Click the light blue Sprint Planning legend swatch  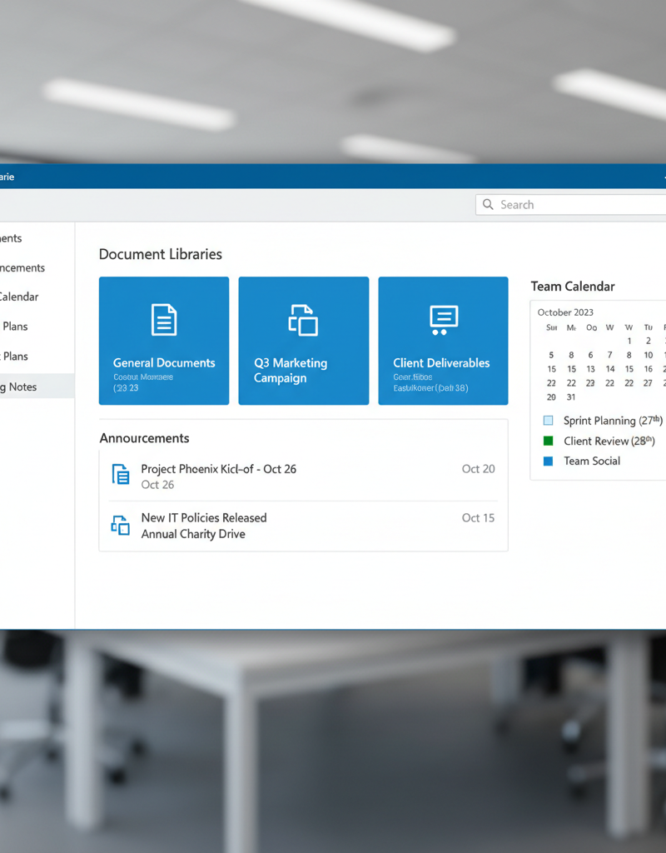(549, 421)
